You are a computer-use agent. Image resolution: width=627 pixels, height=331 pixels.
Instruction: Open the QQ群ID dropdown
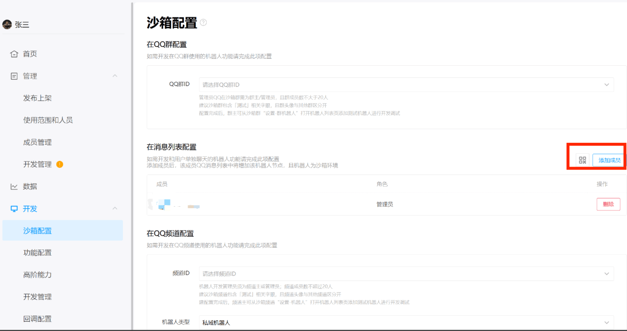pyautogui.click(x=406, y=85)
